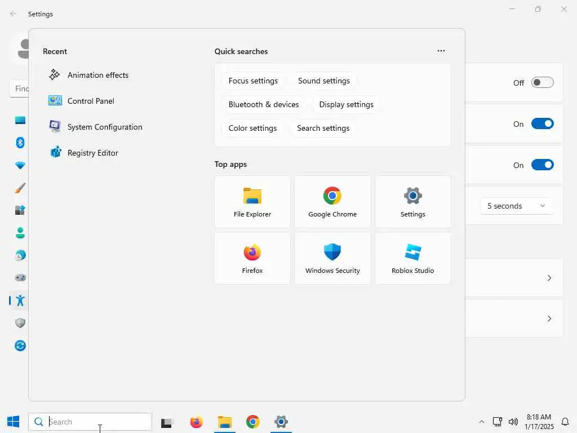The image size is (577, 433).
Task: Click the Windows Start button
Action: 14,422
